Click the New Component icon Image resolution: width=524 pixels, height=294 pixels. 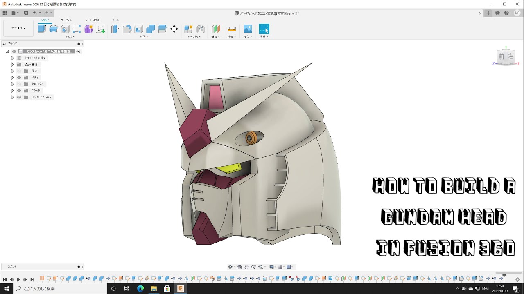tap(189, 29)
